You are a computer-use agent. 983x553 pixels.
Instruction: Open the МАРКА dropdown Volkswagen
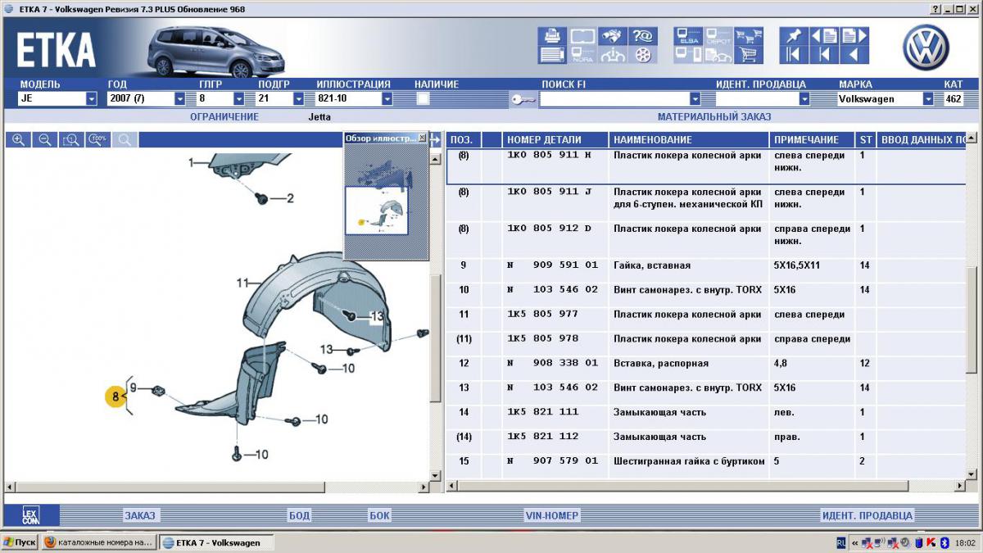pyautogui.click(x=927, y=99)
